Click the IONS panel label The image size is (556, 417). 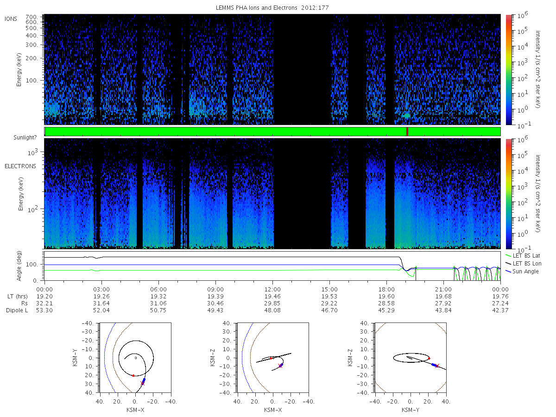pos(11,19)
